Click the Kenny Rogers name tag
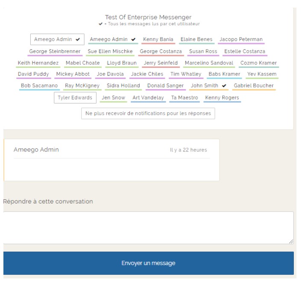This screenshot has height=282, width=302. [222, 98]
